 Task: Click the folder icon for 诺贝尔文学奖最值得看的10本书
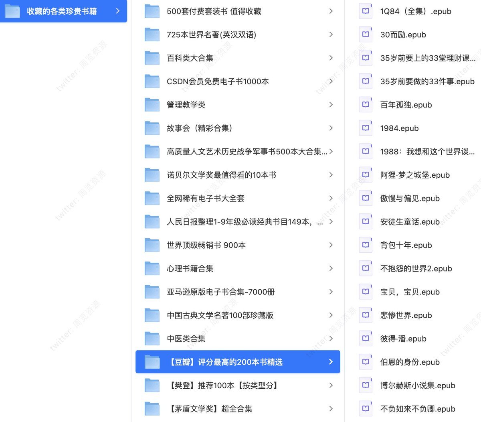[152, 175]
